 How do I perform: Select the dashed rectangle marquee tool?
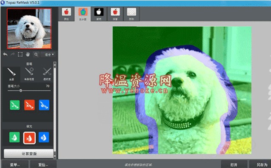pos(20,54)
